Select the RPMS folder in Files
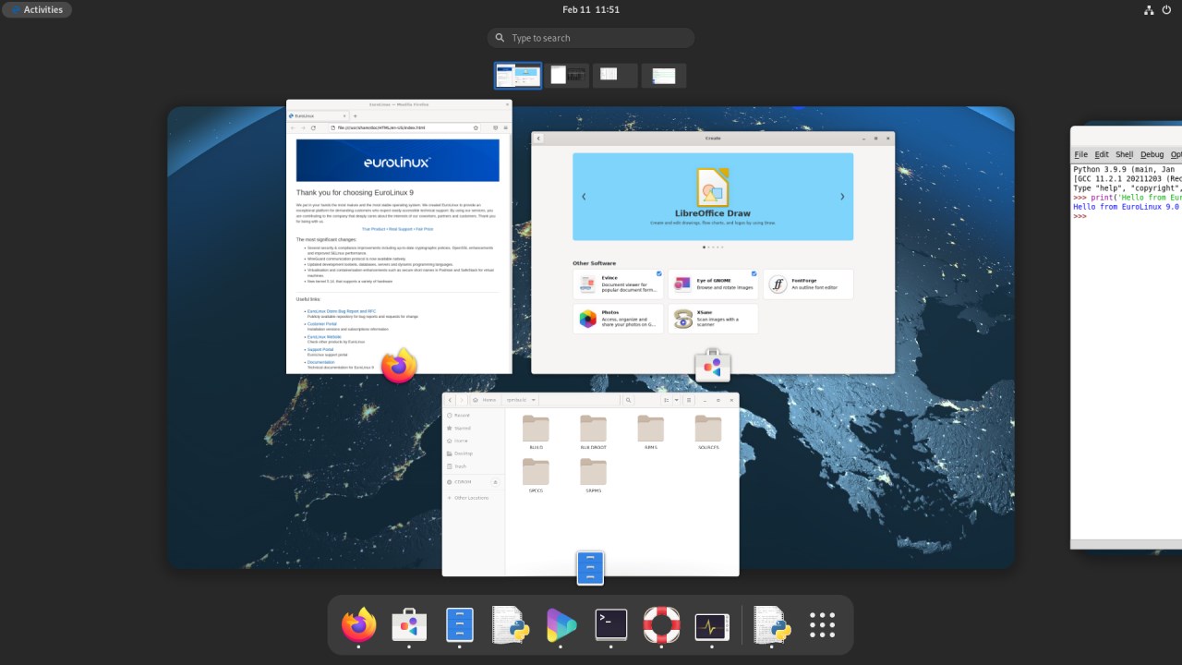Screen dimensions: 1182x665 point(650,432)
